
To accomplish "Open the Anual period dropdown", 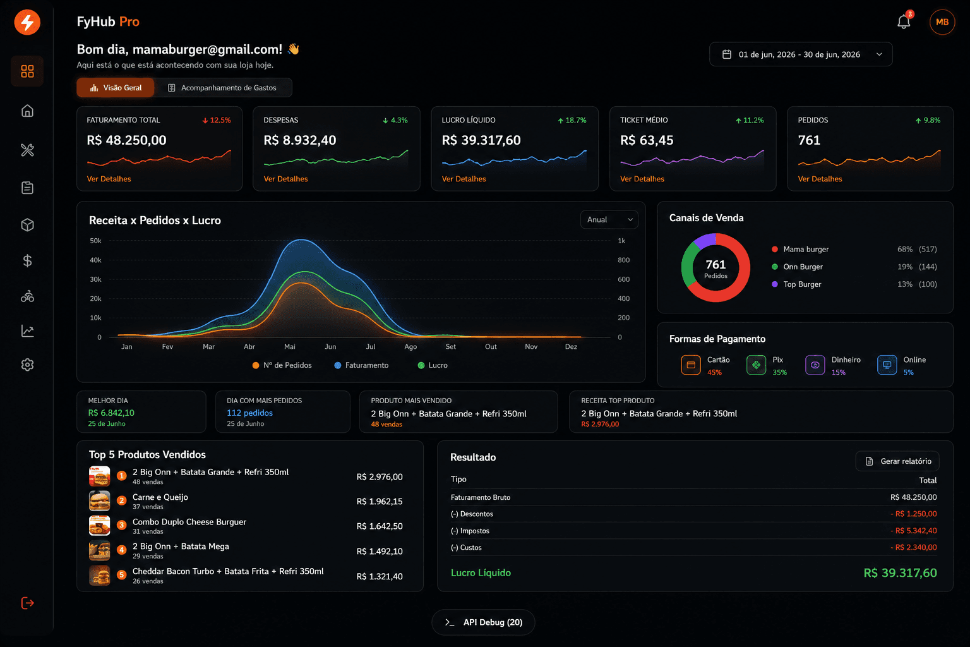I will coord(609,220).
